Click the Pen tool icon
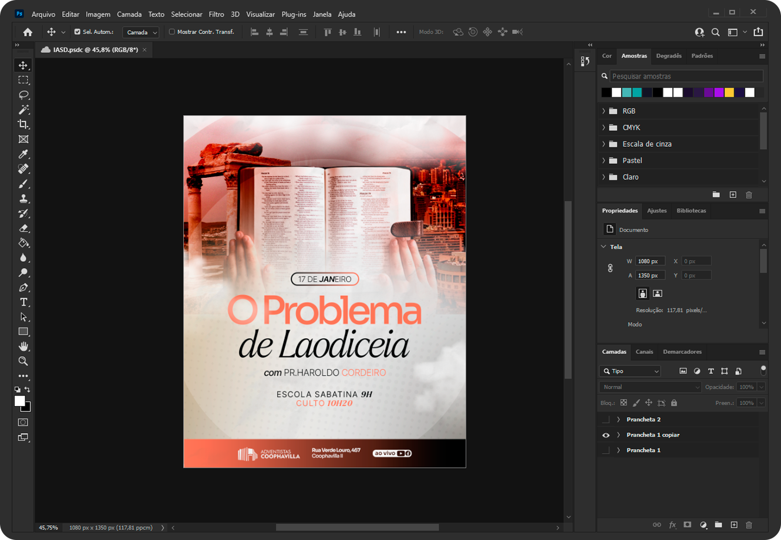This screenshot has width=781, height=540. [x=23, y=288]
